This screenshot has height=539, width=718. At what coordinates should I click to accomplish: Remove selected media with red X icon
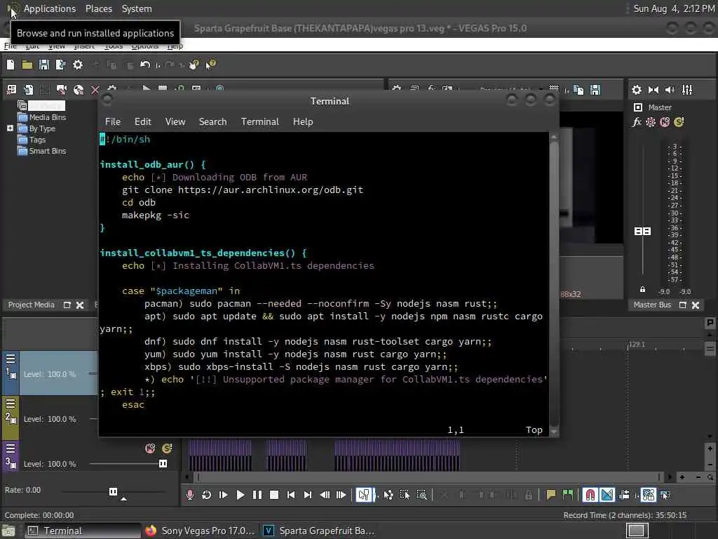click(x=95, y=90)
